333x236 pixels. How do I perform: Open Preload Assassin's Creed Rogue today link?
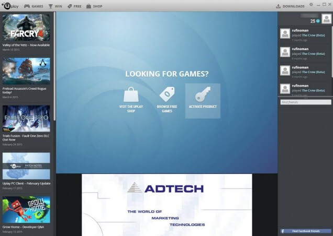point(24,90)
